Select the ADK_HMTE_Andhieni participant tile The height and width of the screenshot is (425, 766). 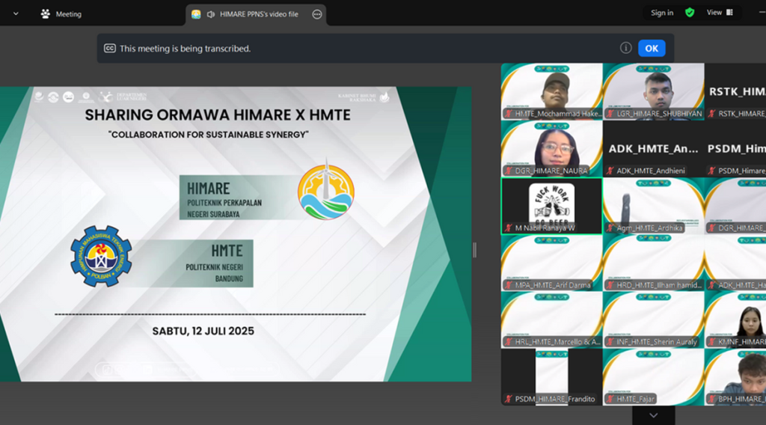[653, 149]
